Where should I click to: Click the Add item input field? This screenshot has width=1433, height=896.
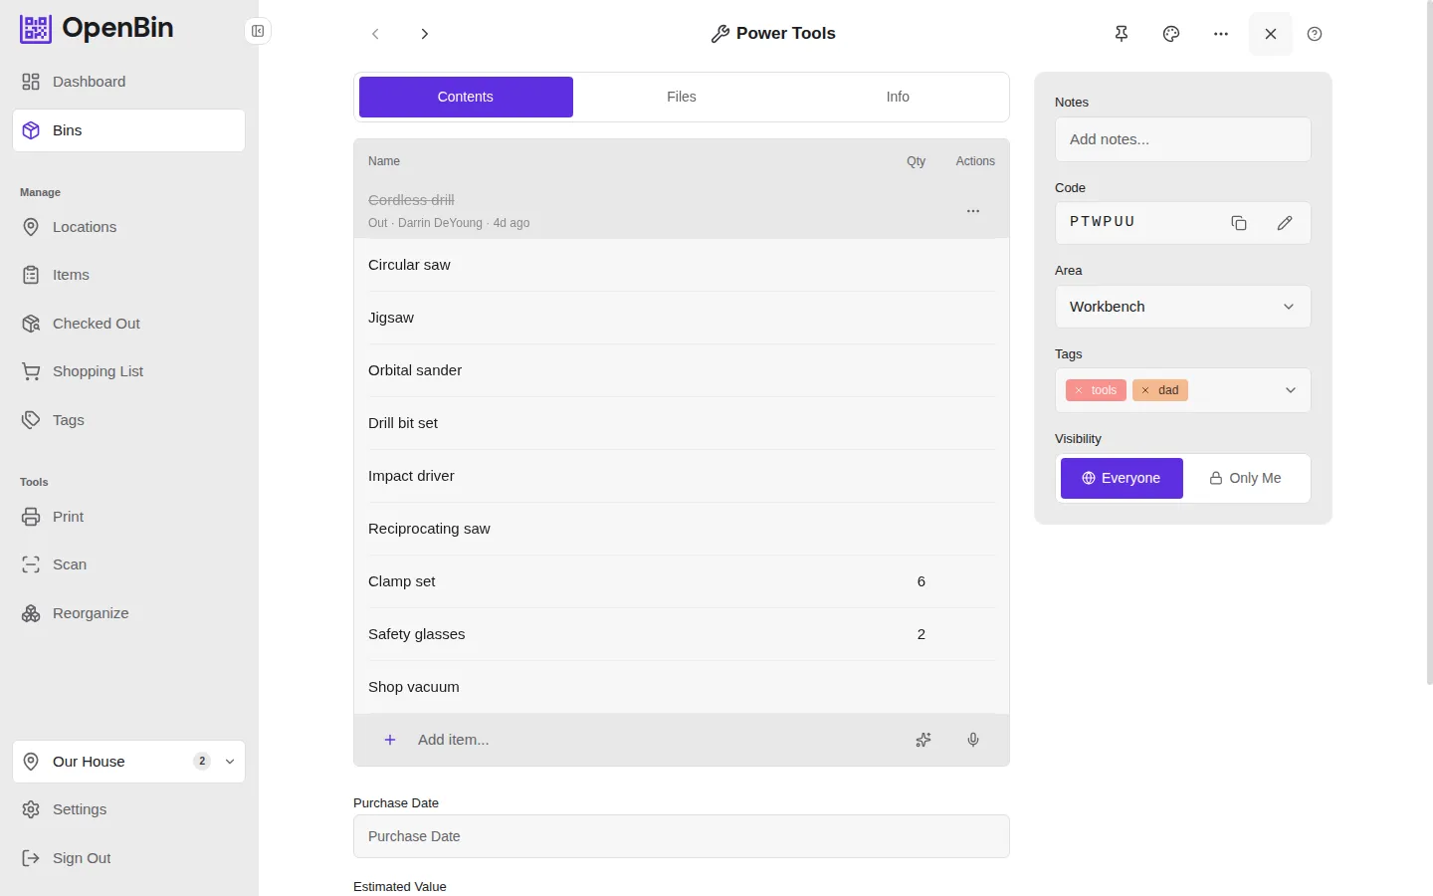[657, 740]
